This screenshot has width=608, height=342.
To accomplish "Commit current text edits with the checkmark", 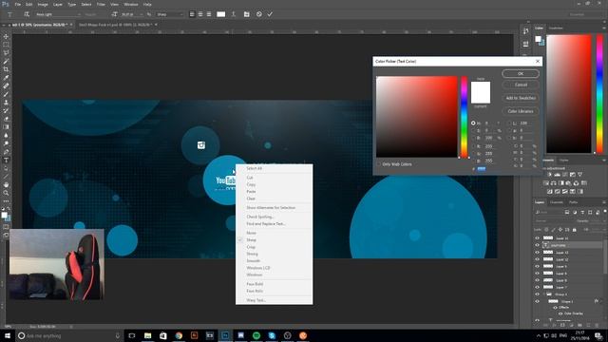I will tap(270, 14).
